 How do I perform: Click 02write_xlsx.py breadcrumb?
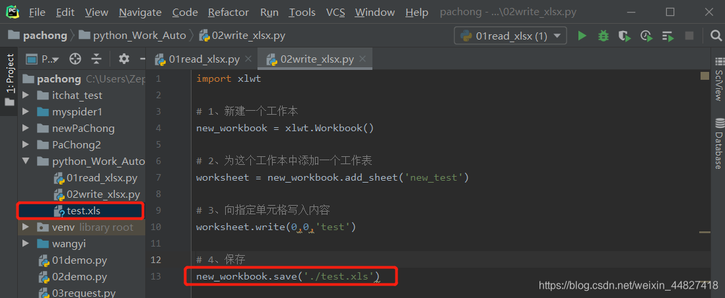point(242,36)
